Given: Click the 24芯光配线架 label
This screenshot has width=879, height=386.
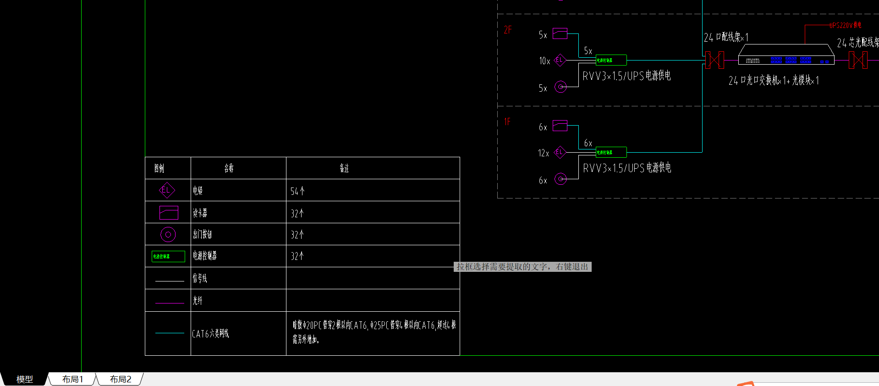Looking at the screenshot, I should click(x=858, y=43).
